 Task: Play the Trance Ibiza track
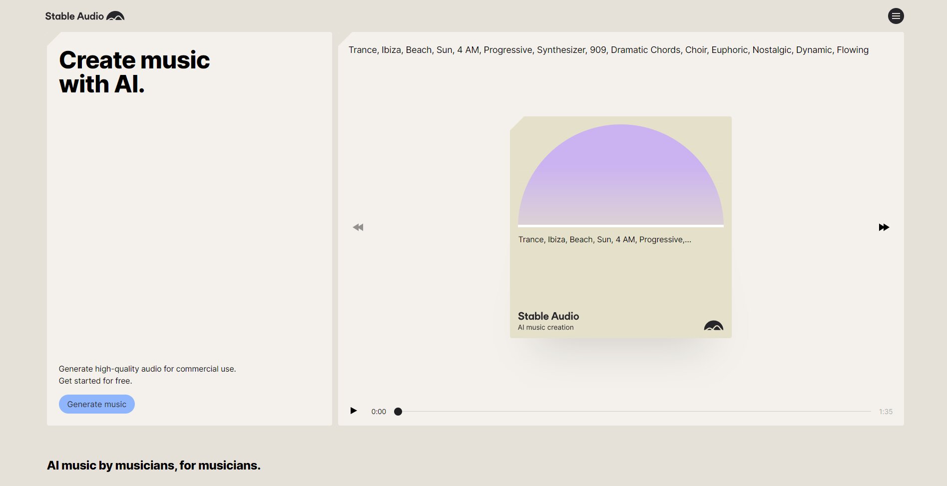354,411
